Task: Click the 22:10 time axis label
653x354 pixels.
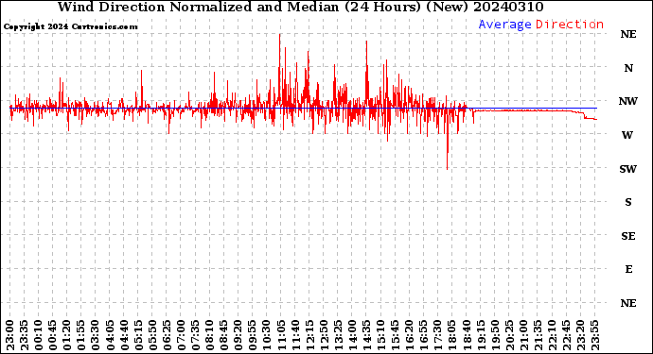Action: 553,336
